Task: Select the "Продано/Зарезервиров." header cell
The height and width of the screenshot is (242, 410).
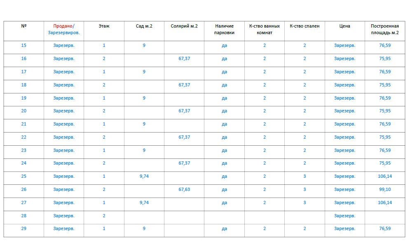Action: pos(64,29)
